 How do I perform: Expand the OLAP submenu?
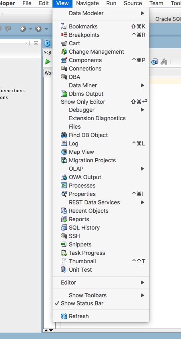(101, 169)
